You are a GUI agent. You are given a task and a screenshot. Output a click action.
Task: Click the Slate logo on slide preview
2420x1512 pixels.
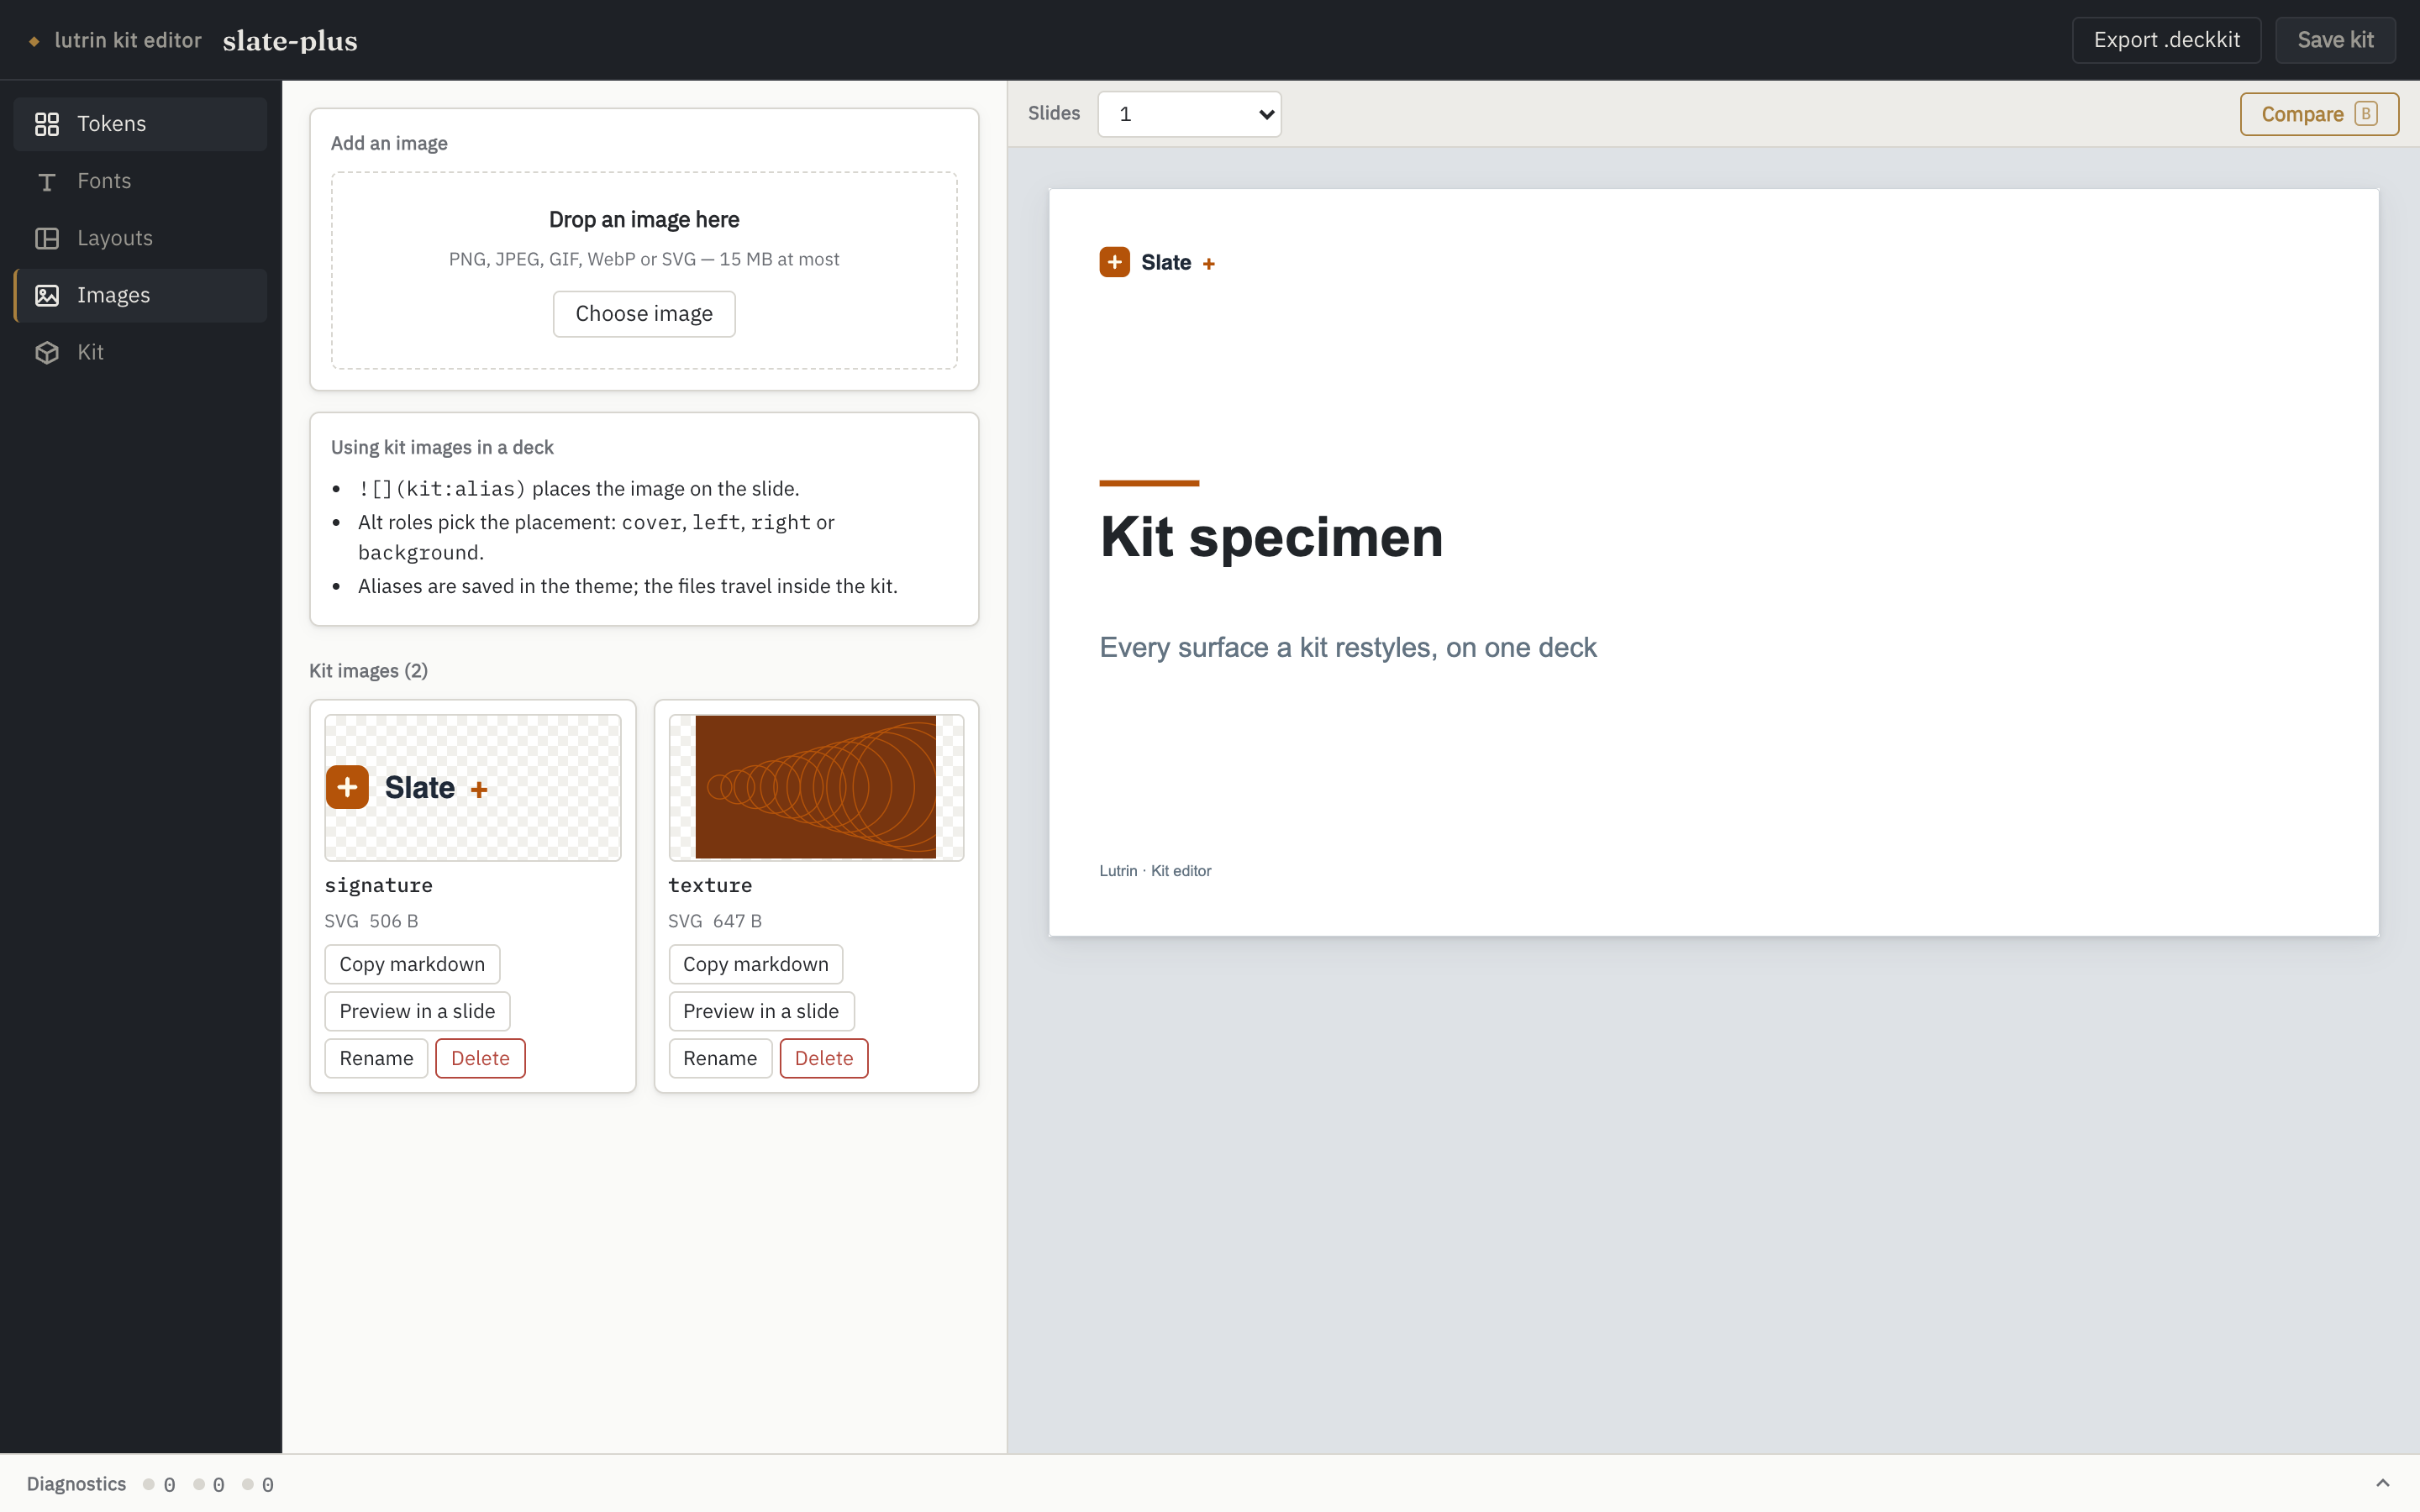1157,262
